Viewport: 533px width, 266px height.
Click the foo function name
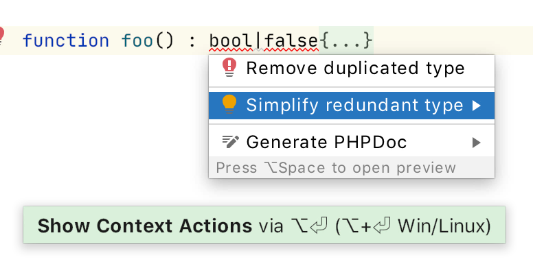[137, 40]
